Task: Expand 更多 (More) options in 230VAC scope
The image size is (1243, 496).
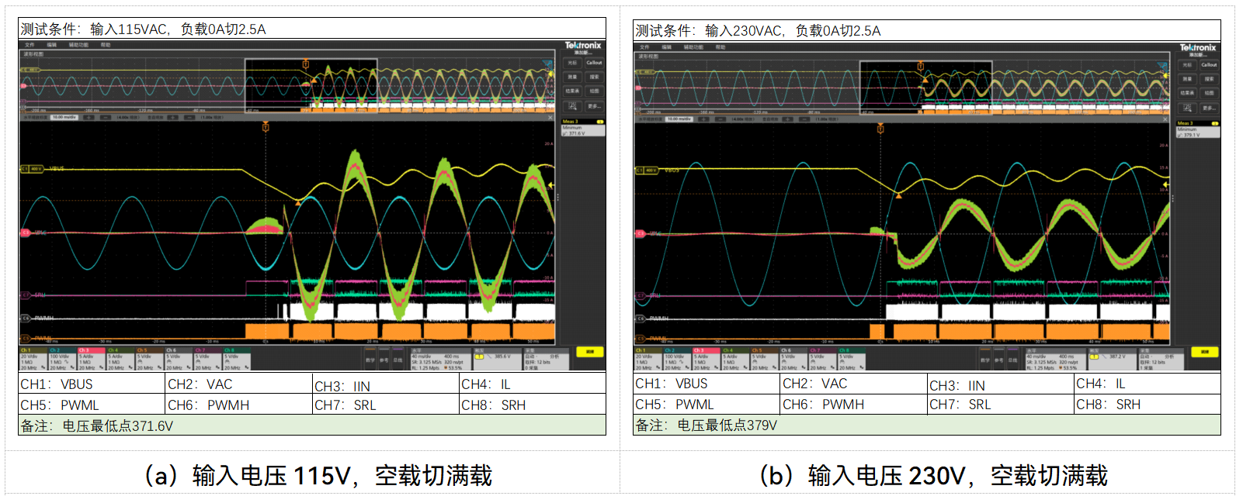Action: coord(1209,108)
